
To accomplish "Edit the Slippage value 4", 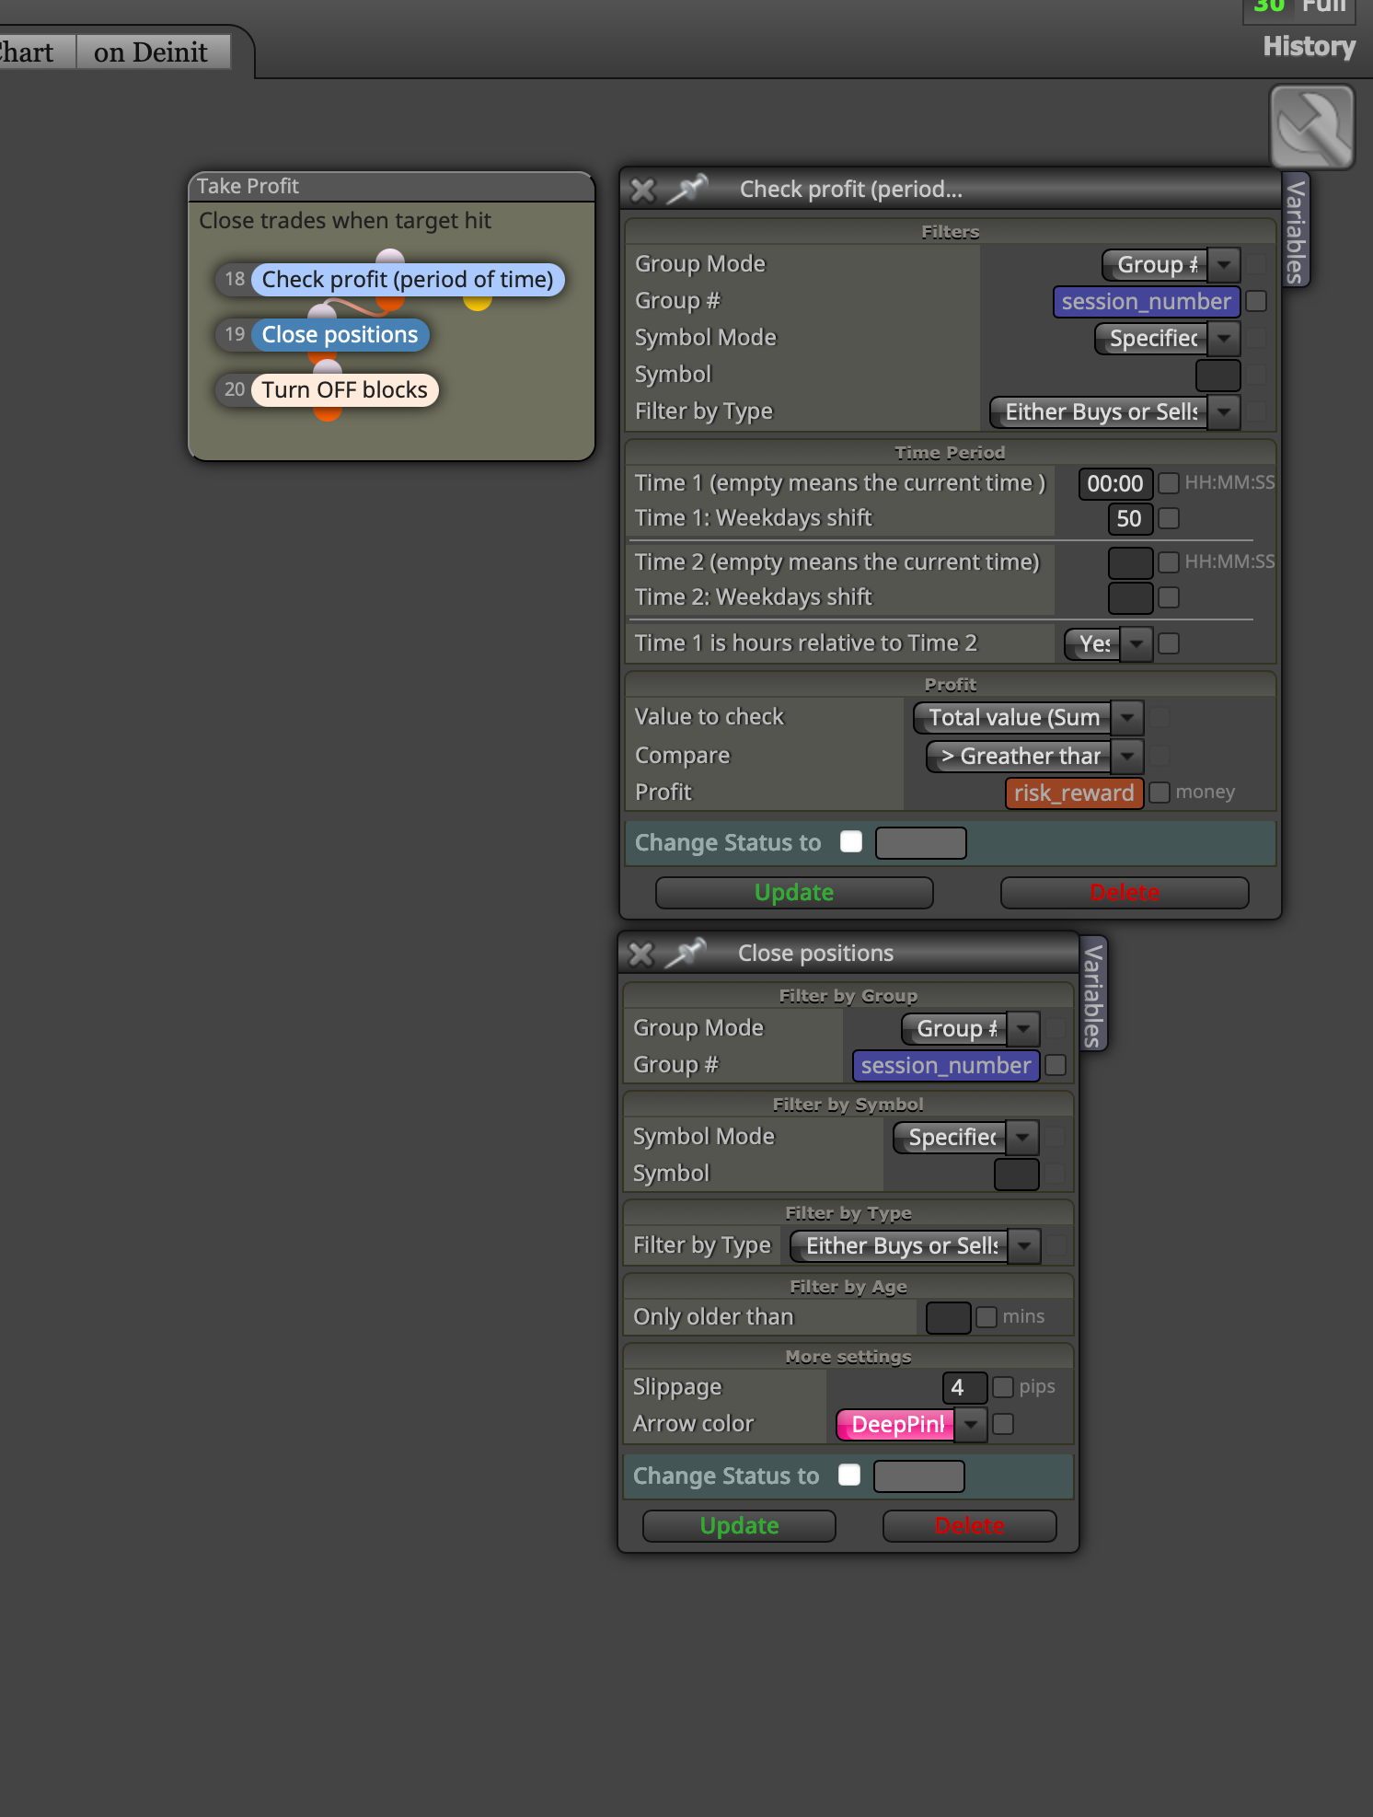I will point(964,1388).
